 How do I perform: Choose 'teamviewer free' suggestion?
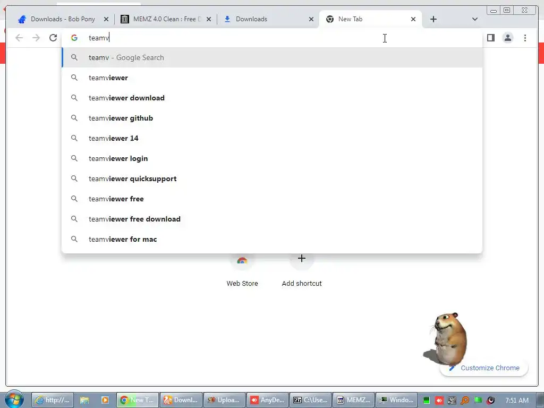coord(272,199)
